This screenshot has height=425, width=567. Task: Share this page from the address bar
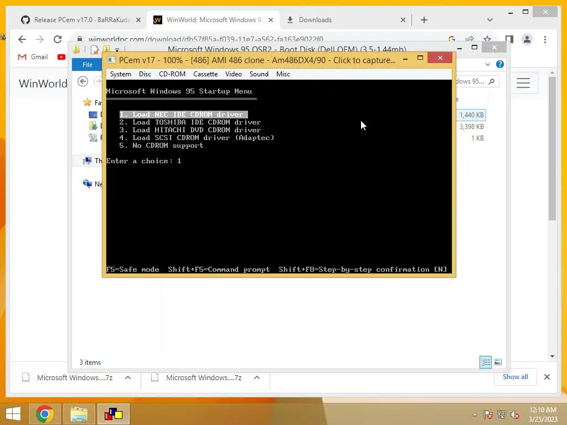coord(470,39)
